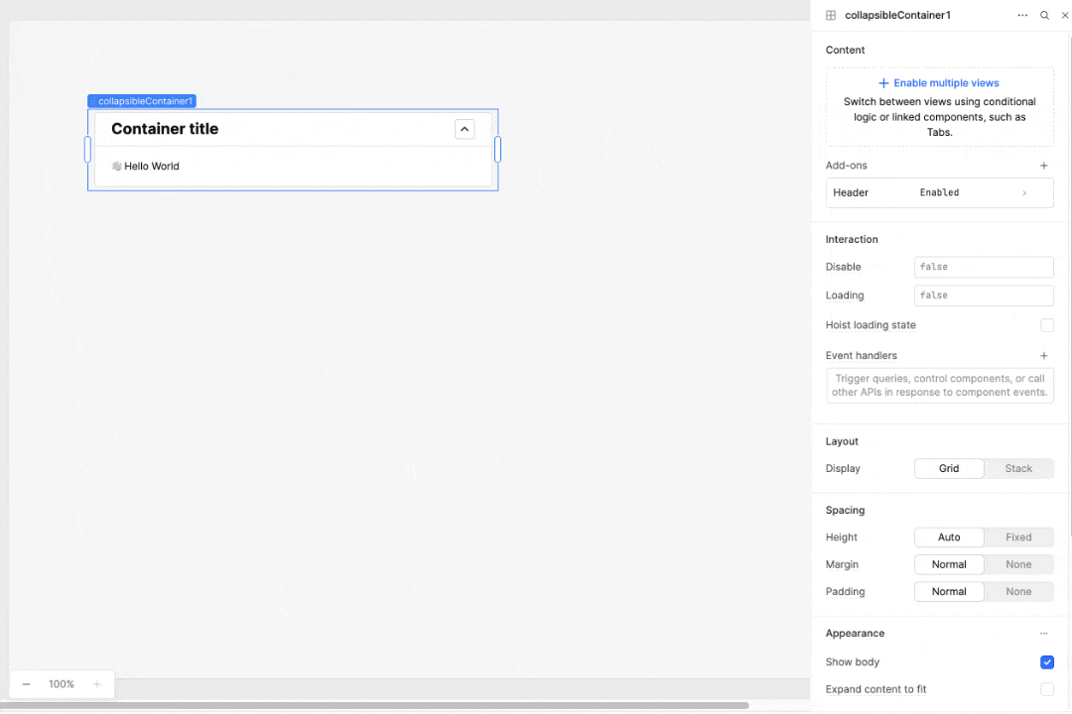Enable the Expand content to fit checkbox

pyautogui.click(x=1047, y=689)
